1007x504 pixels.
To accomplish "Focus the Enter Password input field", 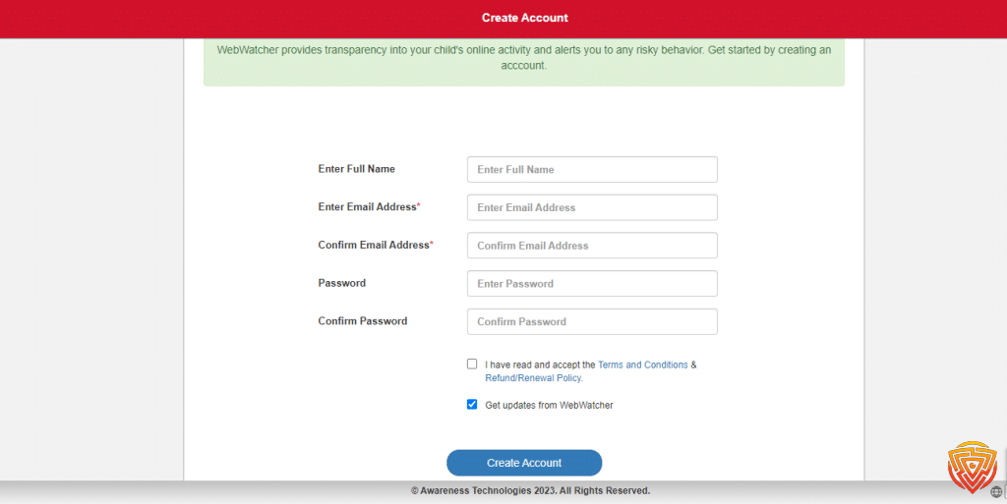I will click(x=592, y=283).
